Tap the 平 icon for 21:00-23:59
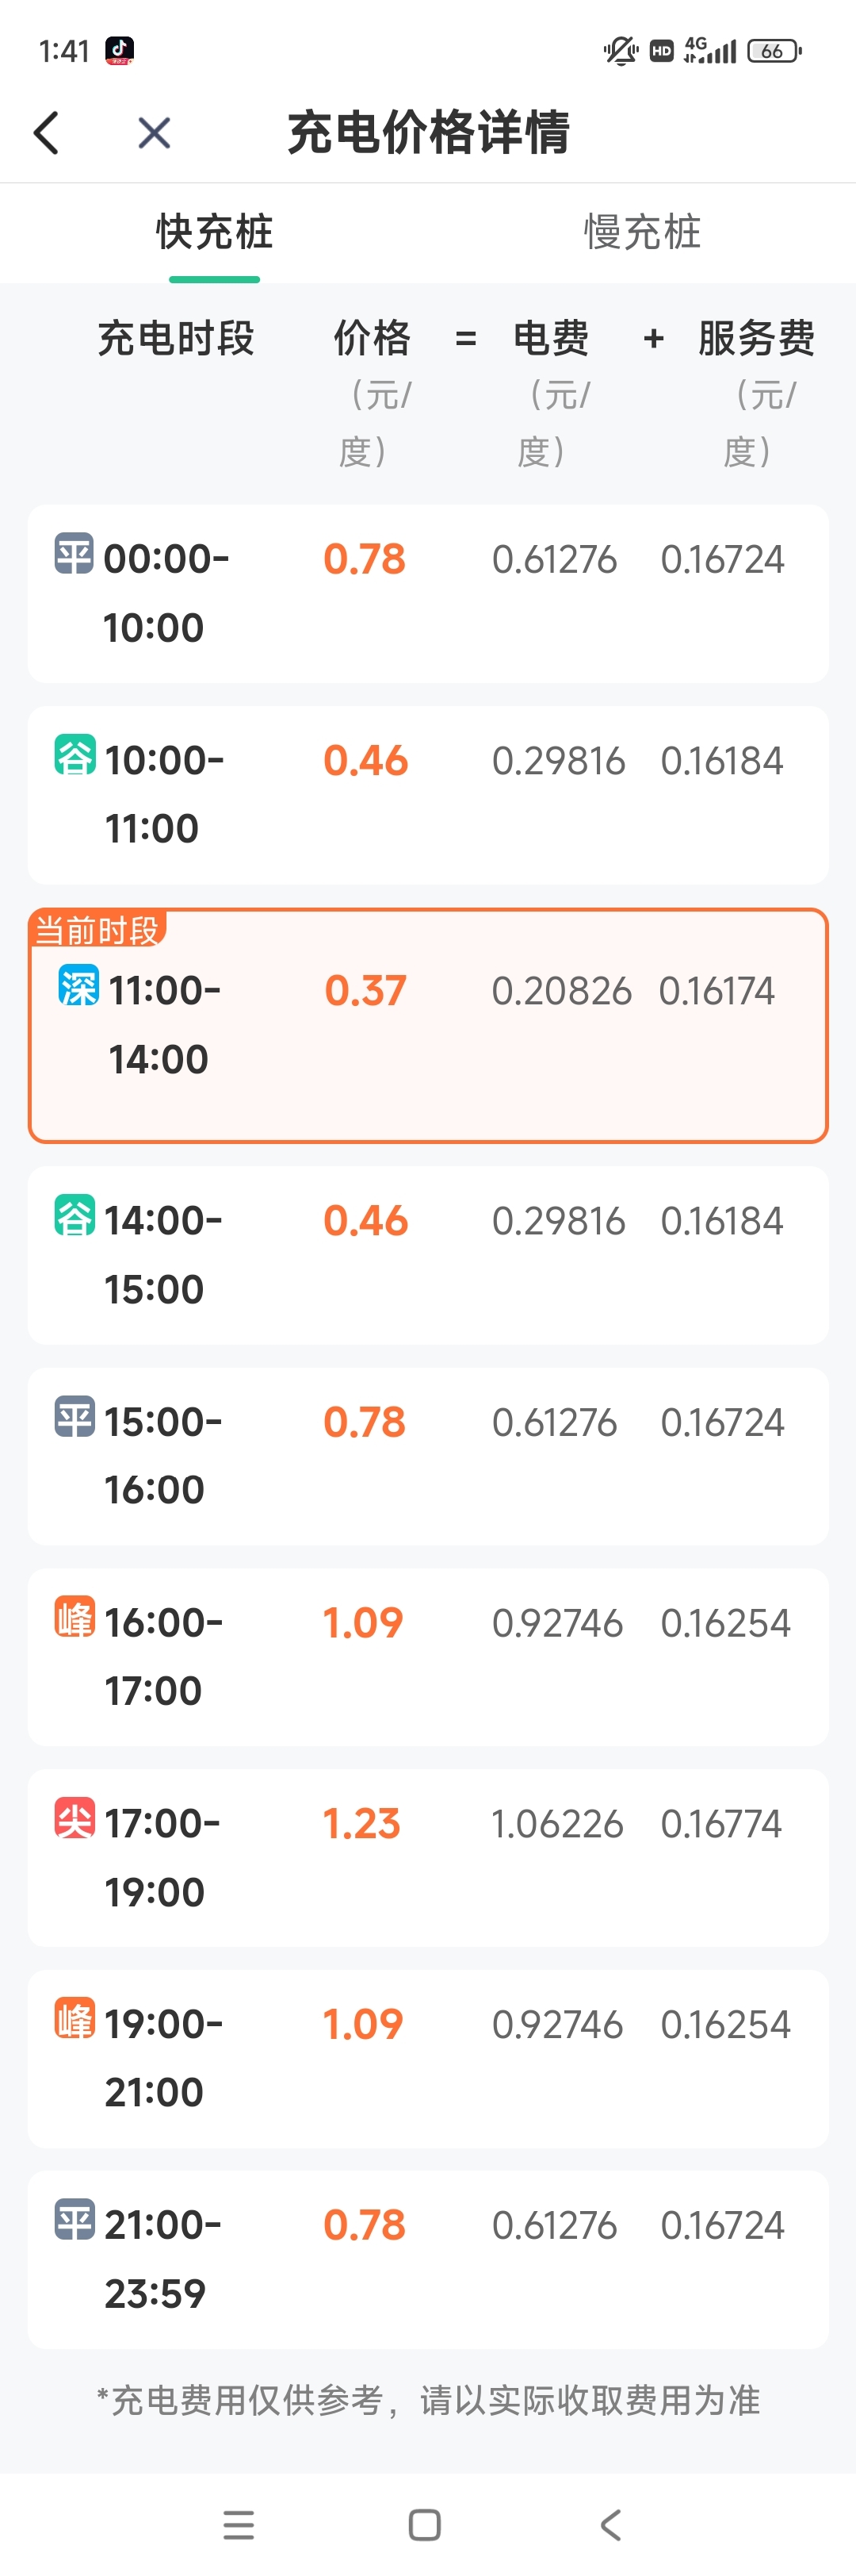 (x=75, y=2220)
